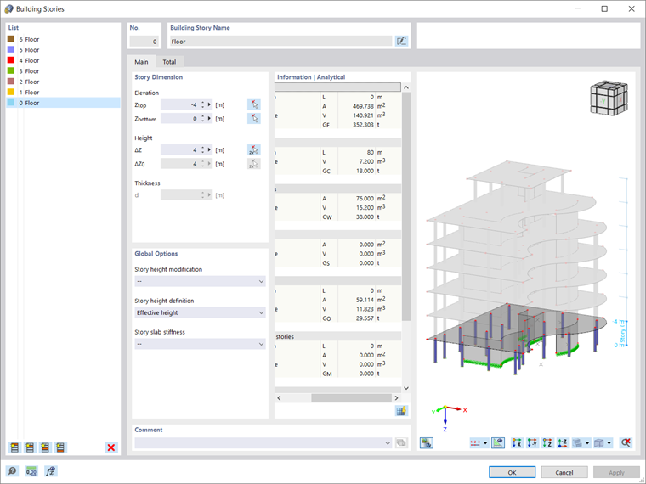Click the third new story icon below the list
The width and height of the screenshot is (646, 484).
point(45,447)
